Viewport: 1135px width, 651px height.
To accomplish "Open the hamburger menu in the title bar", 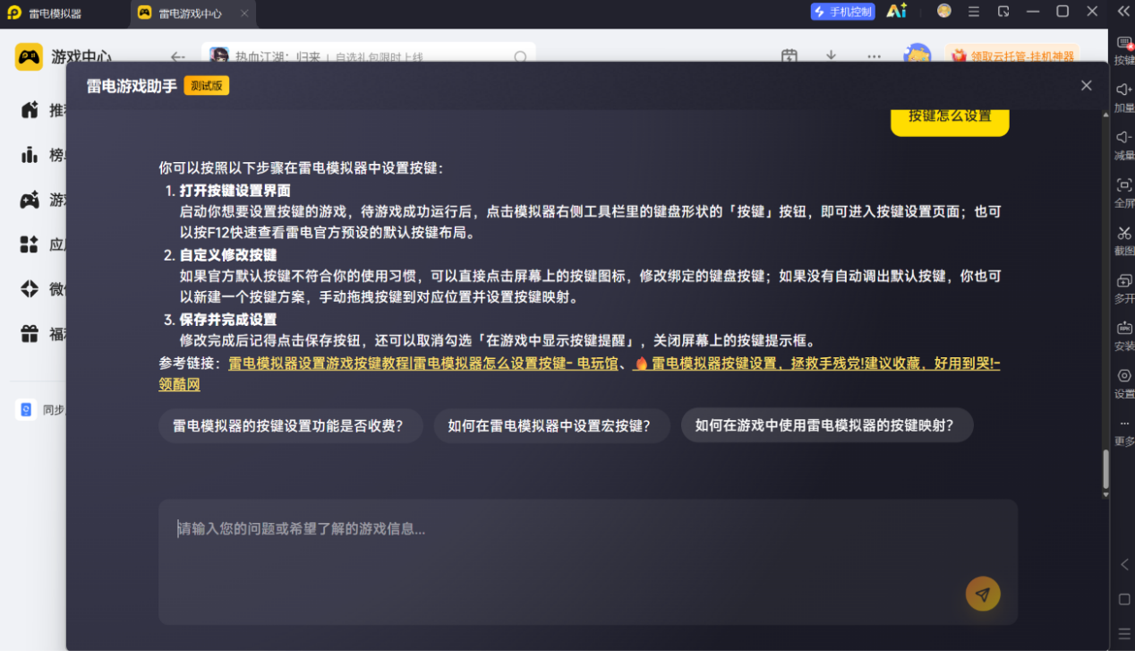I will [974, 12].
